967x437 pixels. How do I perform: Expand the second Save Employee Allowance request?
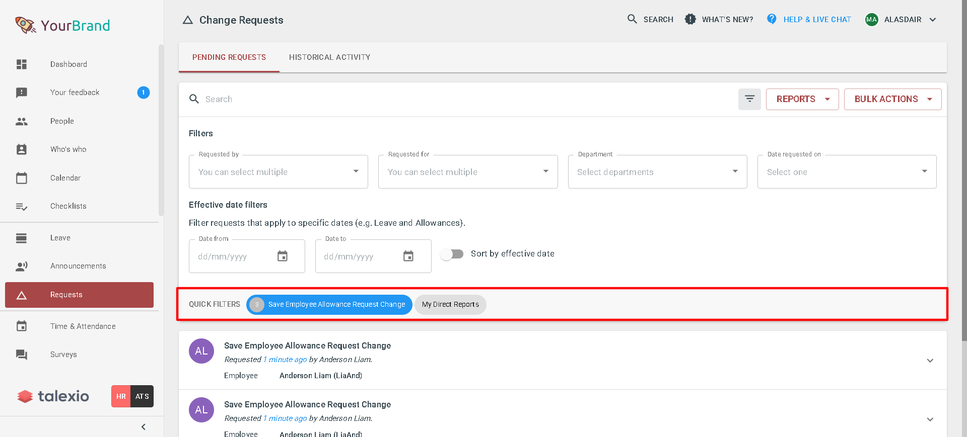pyautogui.click(x=930, y=419)
